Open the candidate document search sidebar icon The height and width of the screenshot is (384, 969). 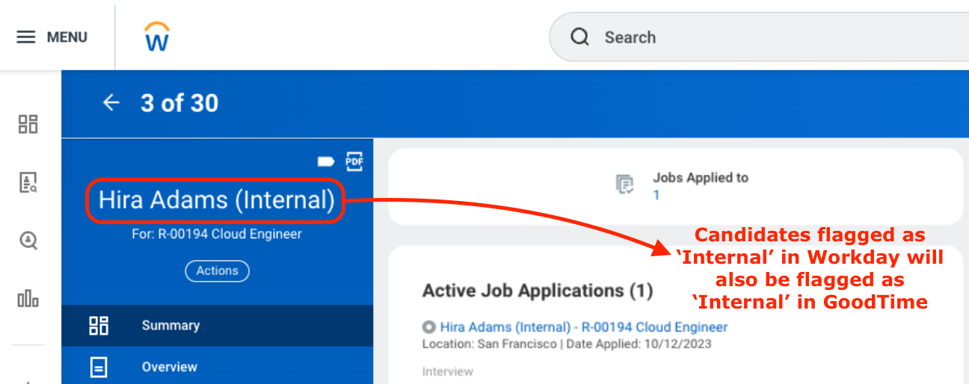point(28,182)
